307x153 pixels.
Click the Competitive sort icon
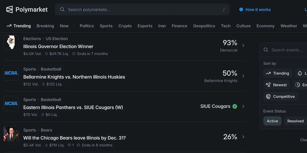tap(268, 97)
